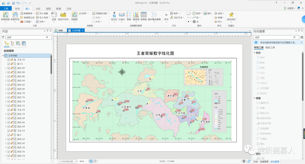Open the 1:150,000,000 scale dropdown
The width and height of the screenshot is (305, 164).
[75, 161]
